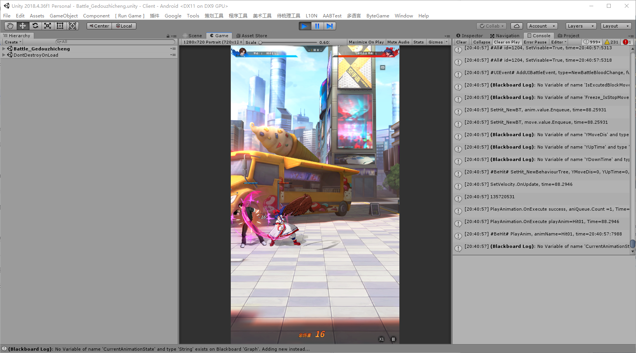Select the Scale tool

coord(47,26)
